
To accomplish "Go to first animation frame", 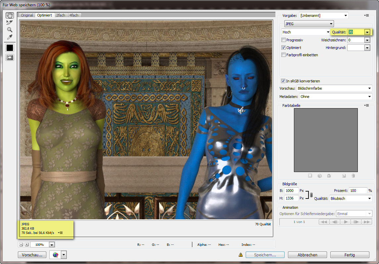I will pos(324,222).
